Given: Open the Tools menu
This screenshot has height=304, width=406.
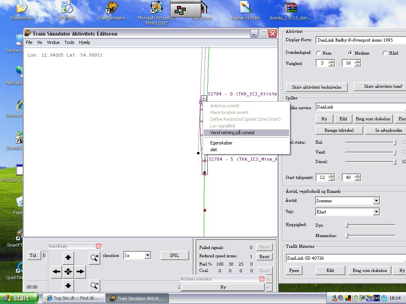Looking at the screenshot, I should click(x=69, y=42).
